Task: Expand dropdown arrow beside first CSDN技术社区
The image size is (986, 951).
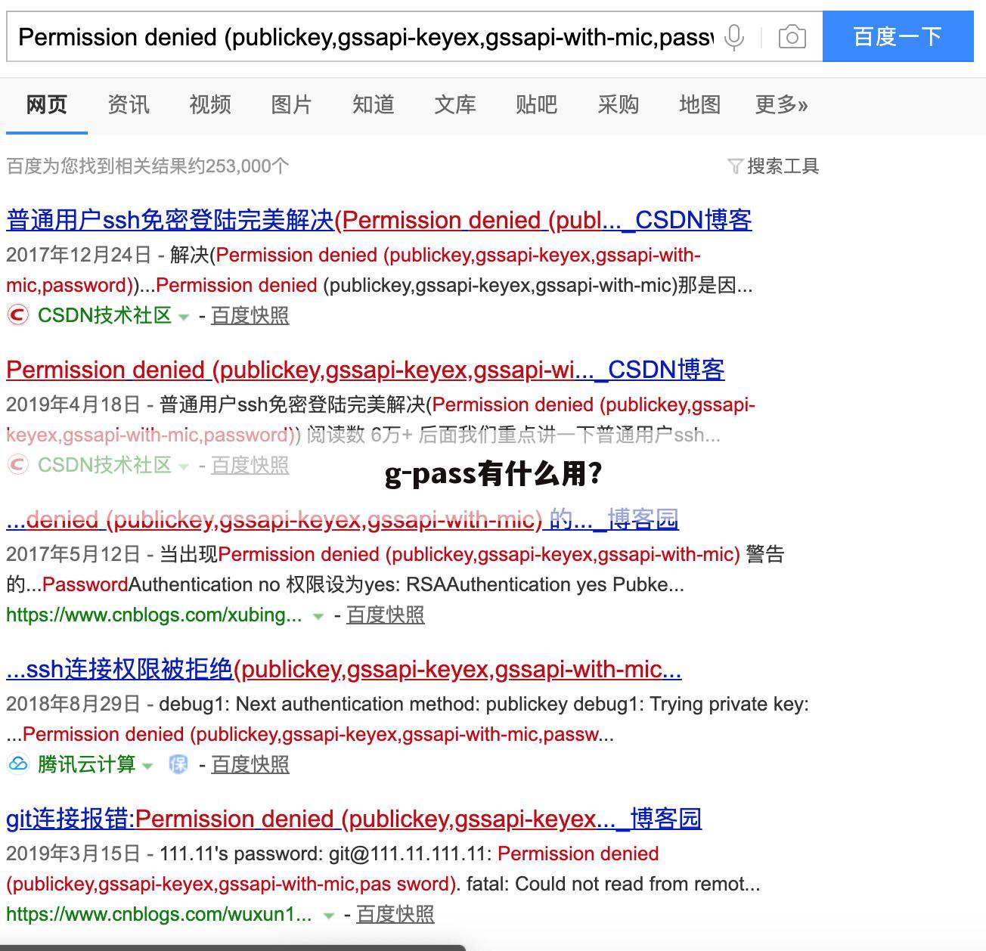Action: 184,317
